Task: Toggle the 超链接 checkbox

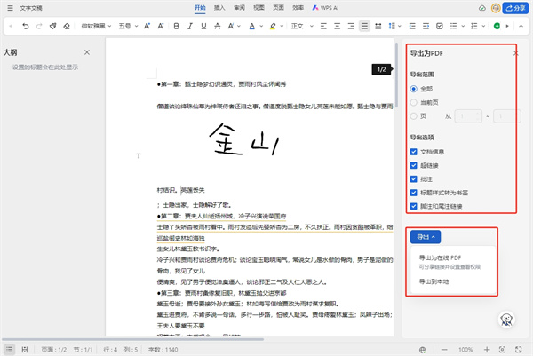Action: tap(414, 165)
